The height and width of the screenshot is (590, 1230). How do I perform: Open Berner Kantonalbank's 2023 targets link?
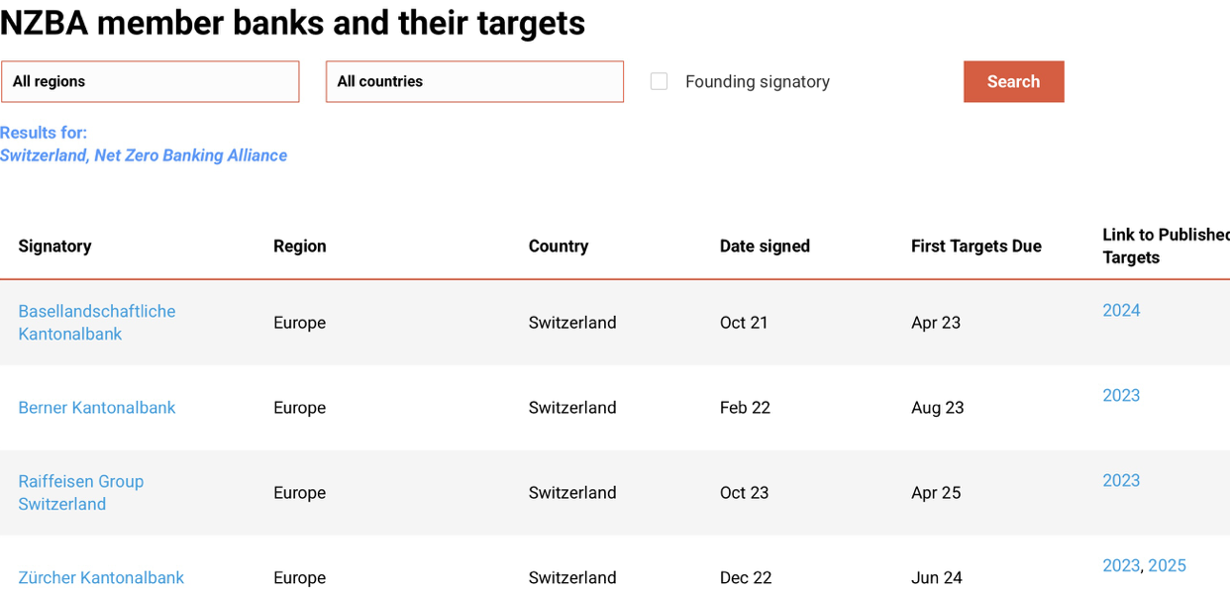click(x=1121, y=396)
